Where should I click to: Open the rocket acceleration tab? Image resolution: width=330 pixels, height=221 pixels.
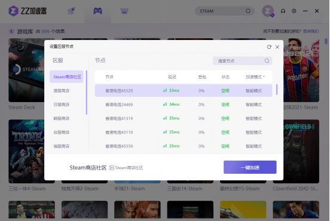click(71, 11)
